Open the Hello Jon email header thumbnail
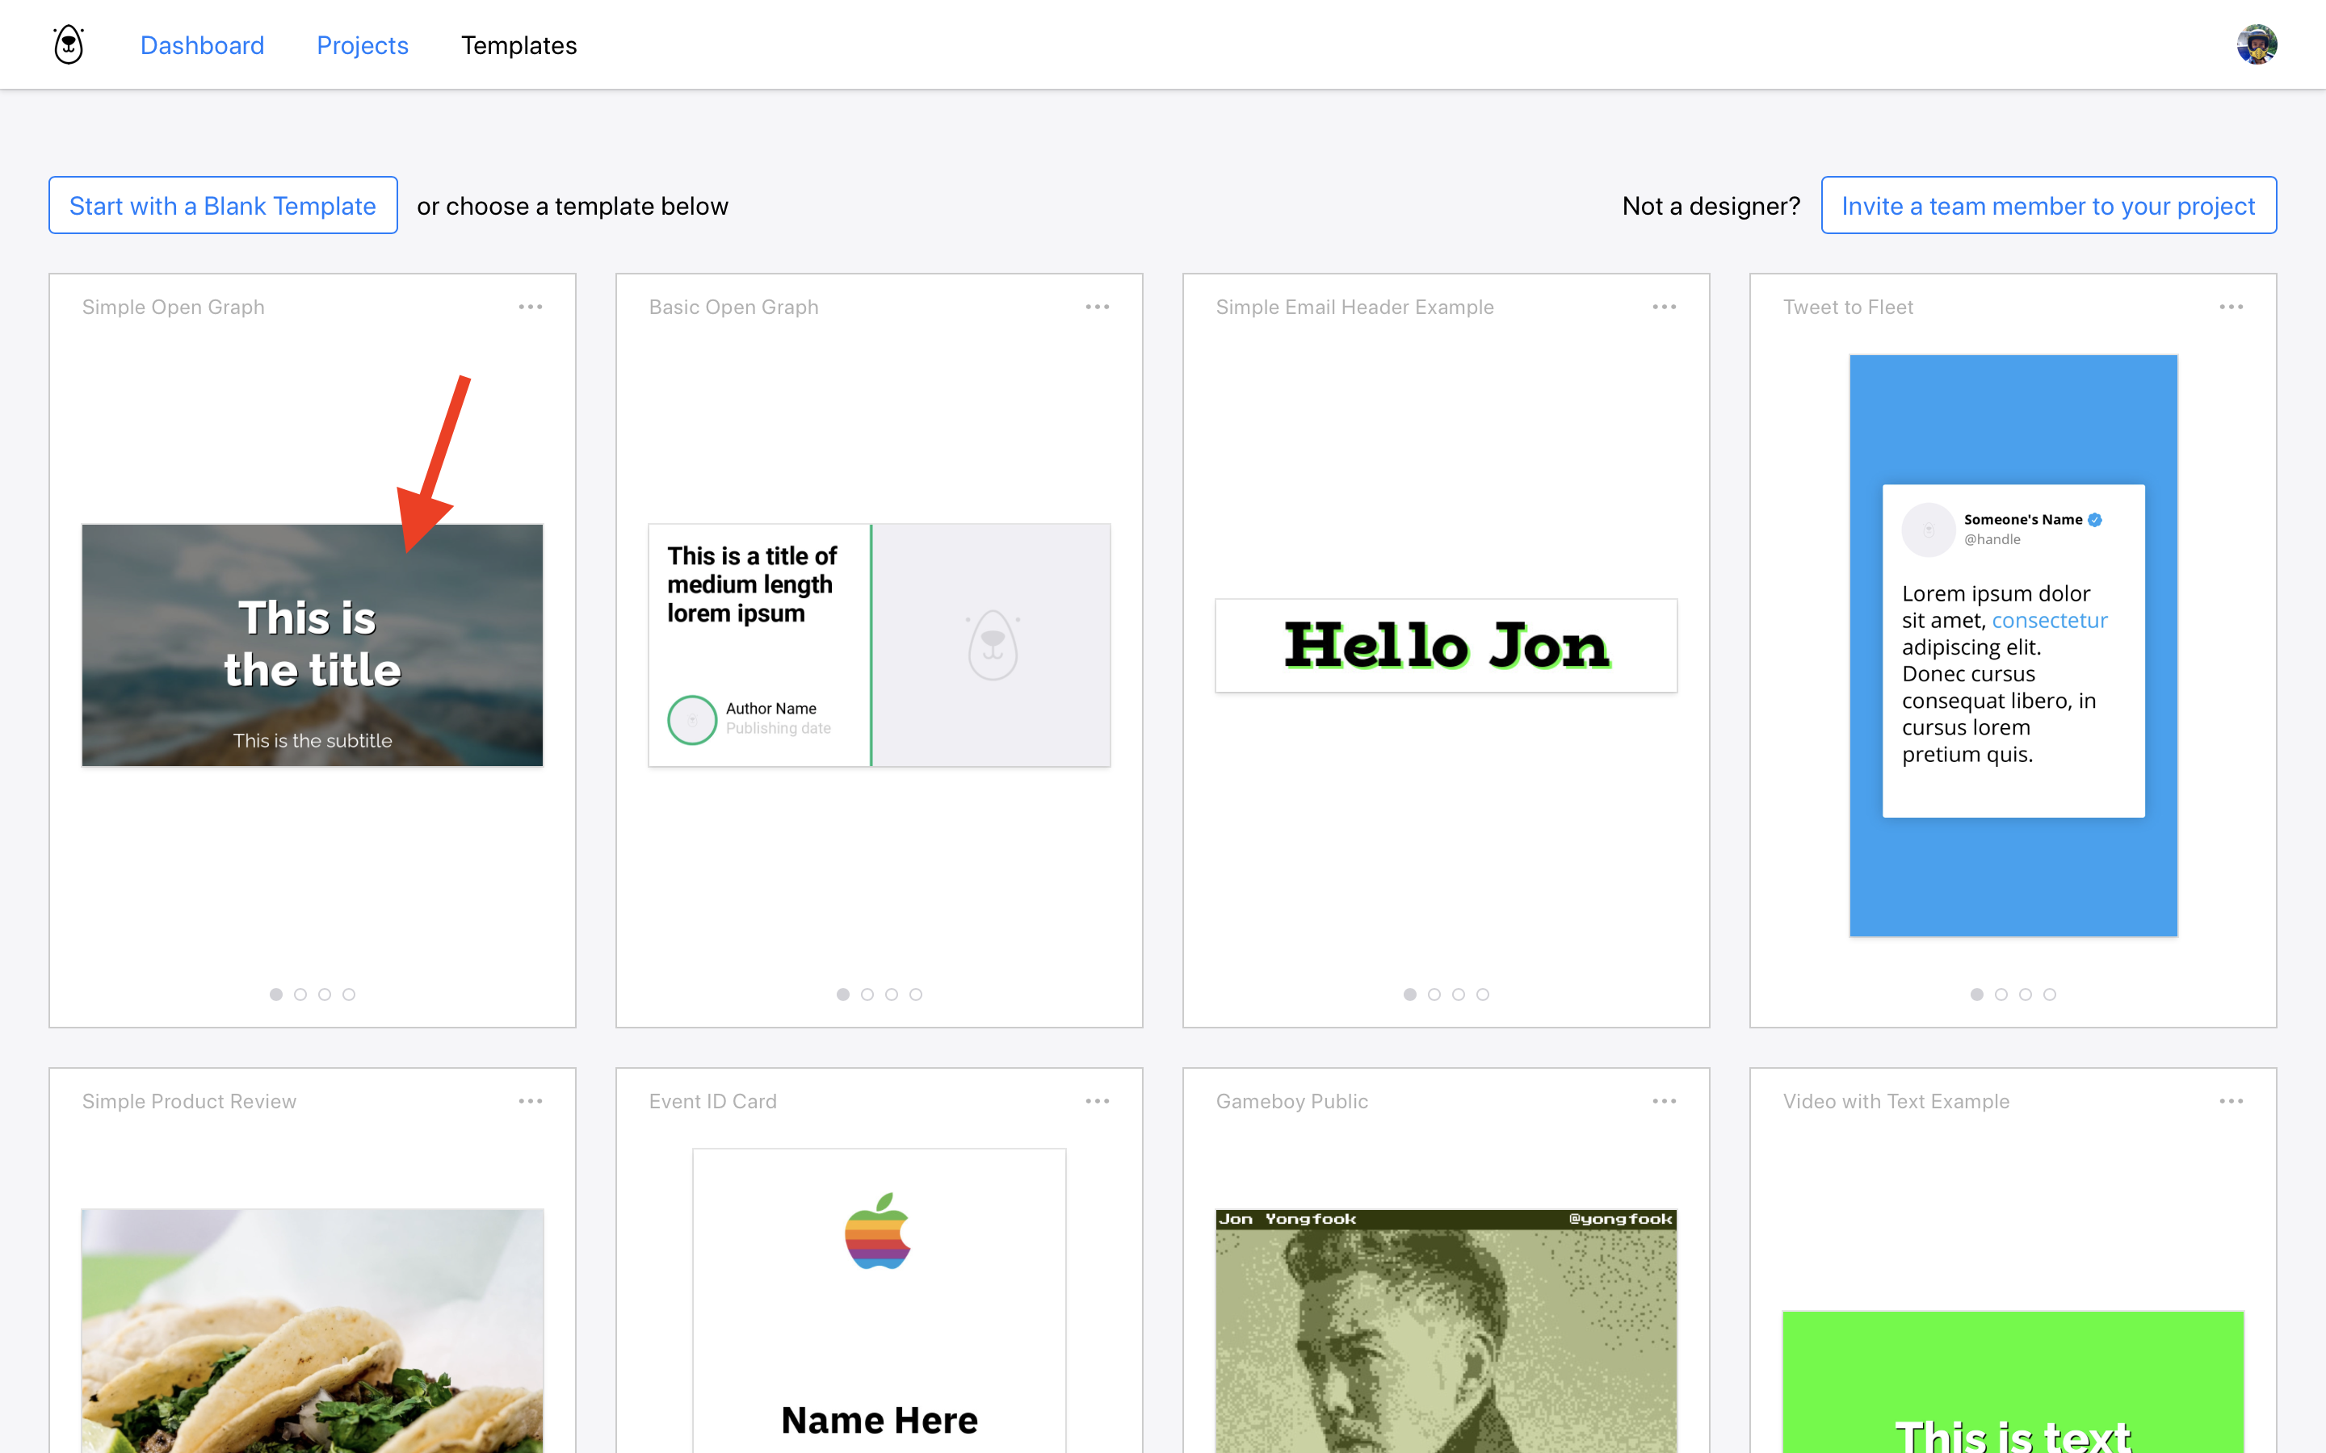This screenshot has width=2326, height=1453. 1446,646
